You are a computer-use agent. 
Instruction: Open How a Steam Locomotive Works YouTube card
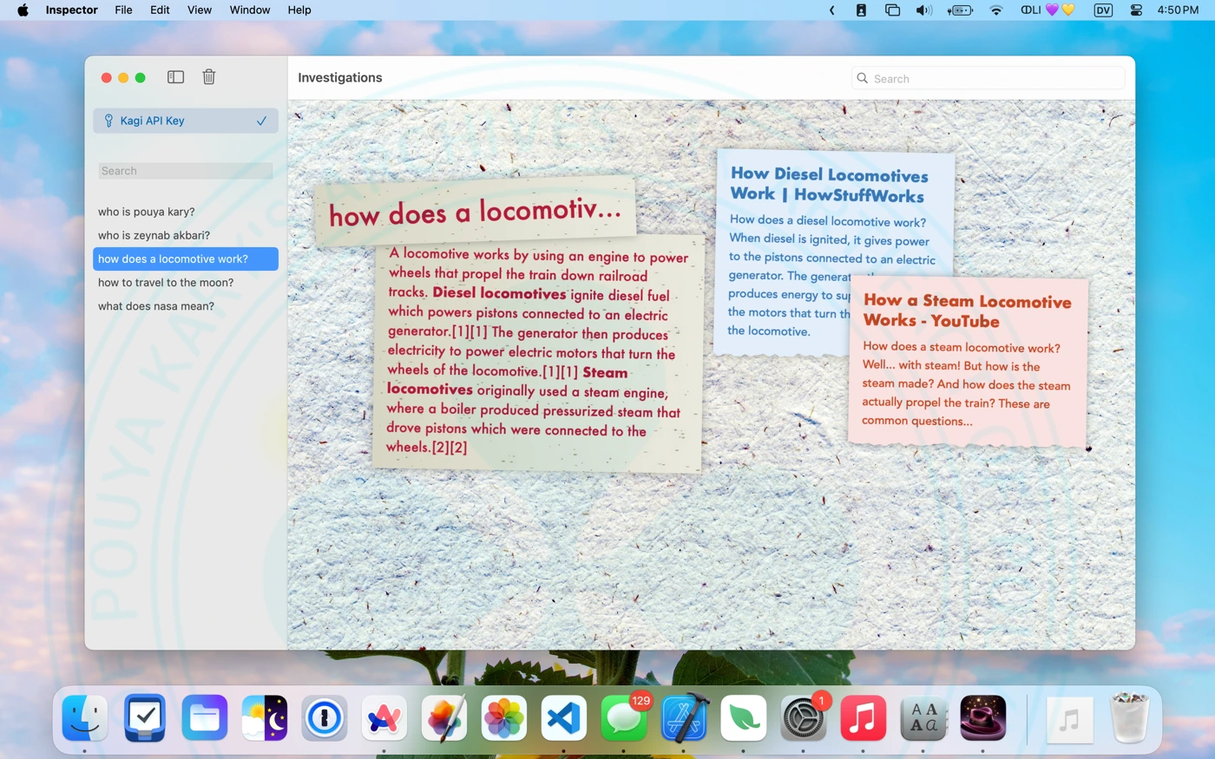point(967,311)
